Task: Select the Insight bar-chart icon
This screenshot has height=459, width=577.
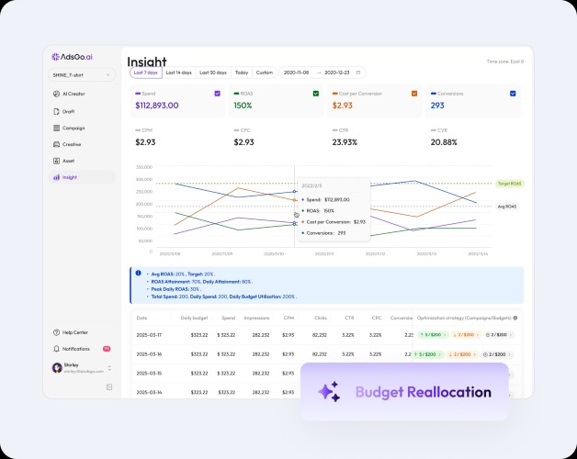Action: click(x=56, y=177)
